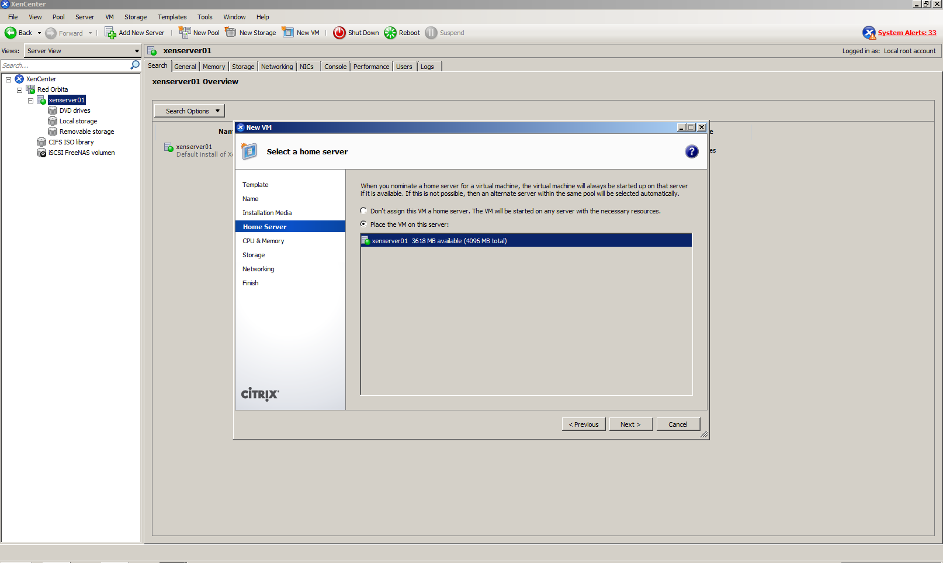The image size is (943, 563).
Task: Select "Place the VM on this server" option
Action: point(363,224)
